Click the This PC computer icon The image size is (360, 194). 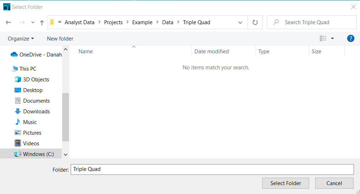tap(15, 69)
